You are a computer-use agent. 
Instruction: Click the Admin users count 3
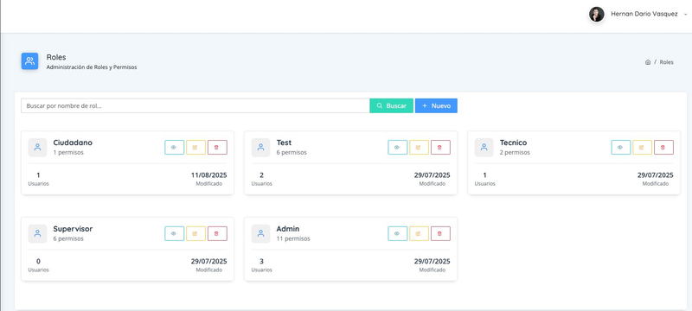point(262,262)
